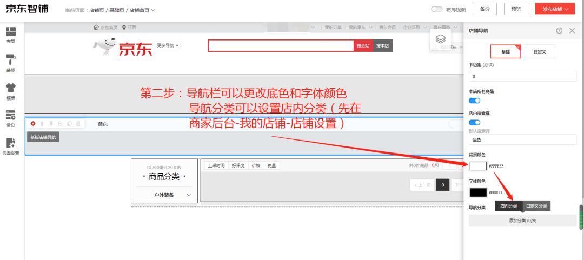
Task: Click the 下边距 input field
Action: 522,76
